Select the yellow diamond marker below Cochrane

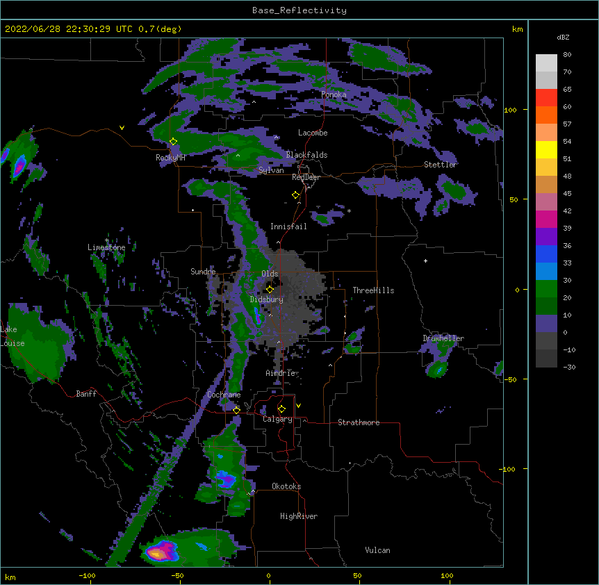click(x=236, y=411)
